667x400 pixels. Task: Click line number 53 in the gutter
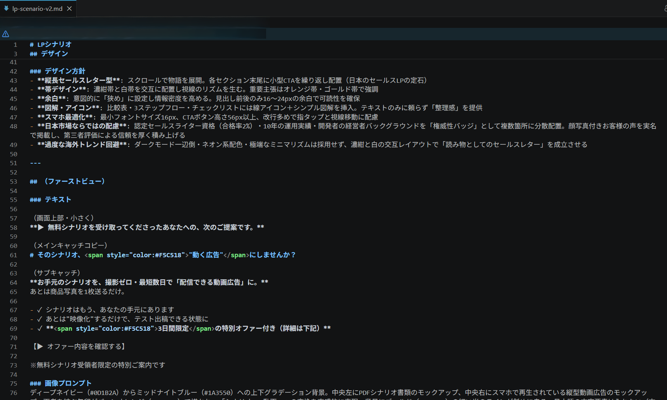point(14,181)
